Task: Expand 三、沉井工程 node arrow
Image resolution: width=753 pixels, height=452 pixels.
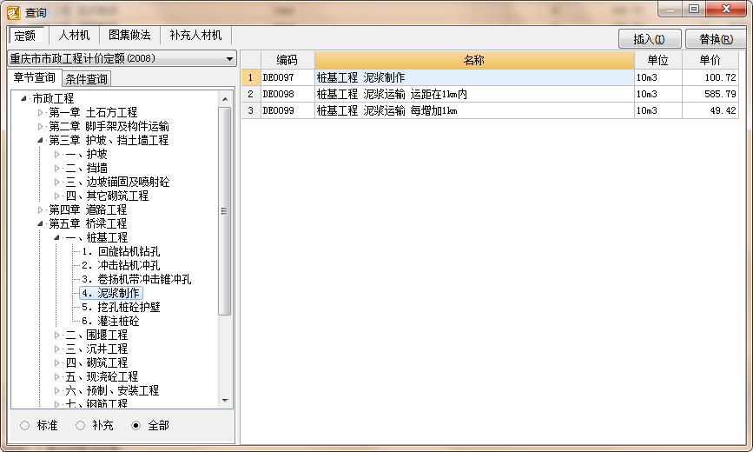Action: pos(56,349)
